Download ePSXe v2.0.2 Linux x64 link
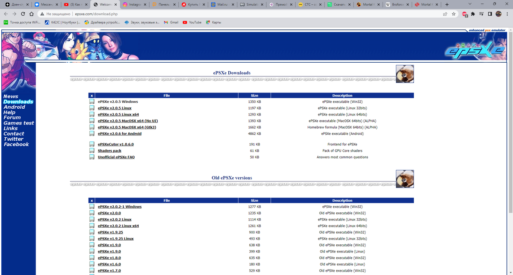513x275 pixels. pos(118,226)
